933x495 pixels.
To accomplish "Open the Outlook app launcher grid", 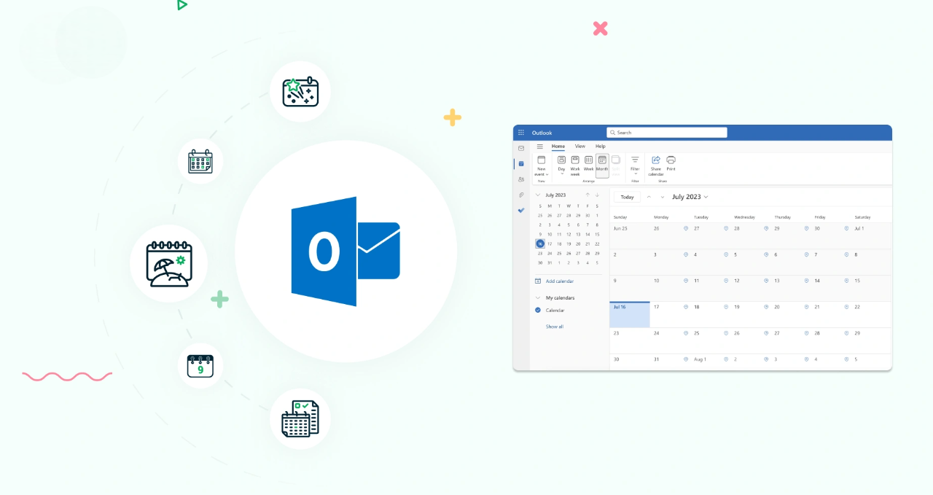I will (521, 133).
